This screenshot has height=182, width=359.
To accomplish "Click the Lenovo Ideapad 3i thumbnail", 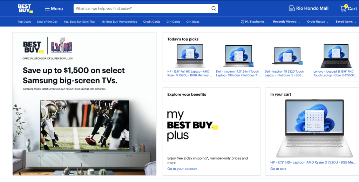I will (336, 56).
